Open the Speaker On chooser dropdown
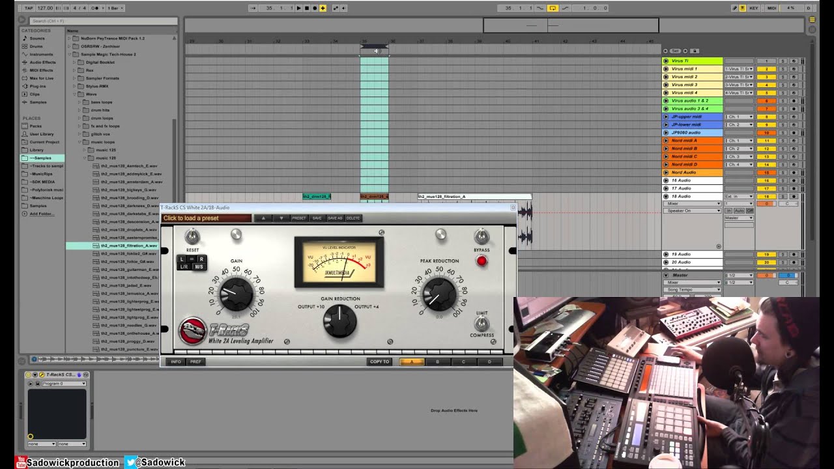The image size is (834, 469). coord(692,210)
